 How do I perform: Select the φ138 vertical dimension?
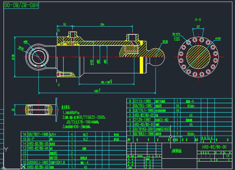(13, 57)
